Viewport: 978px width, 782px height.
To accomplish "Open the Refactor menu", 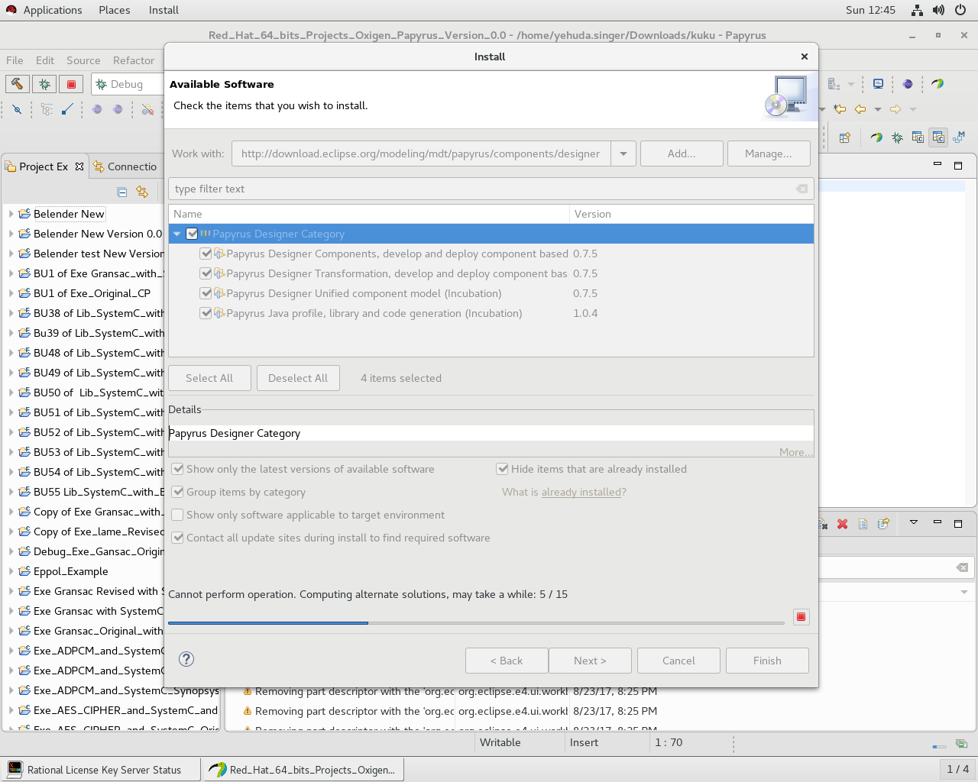I will coord(134,60).
